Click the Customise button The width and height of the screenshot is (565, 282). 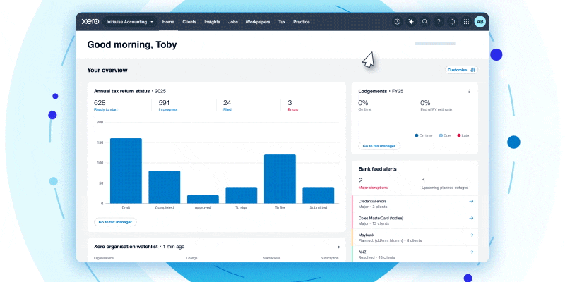click(x=461, y=70)
